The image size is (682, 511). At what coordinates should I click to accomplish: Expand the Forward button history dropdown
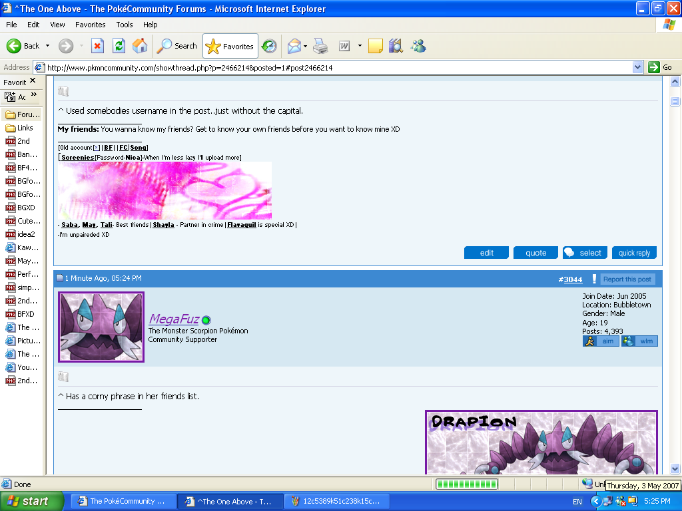click(x=81, y=46)
